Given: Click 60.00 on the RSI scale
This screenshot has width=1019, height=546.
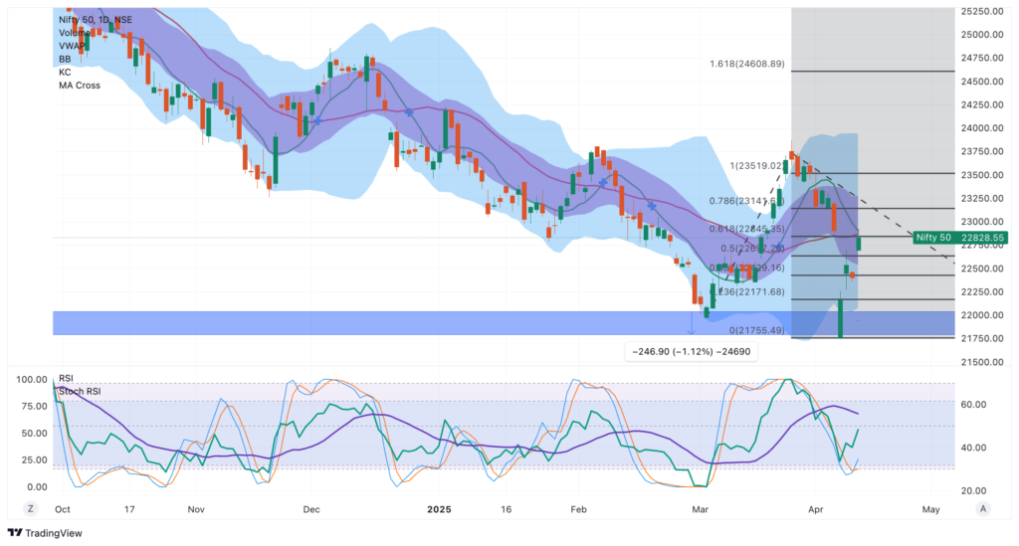Looking at the screenshot, I should [x=976, y=405].
